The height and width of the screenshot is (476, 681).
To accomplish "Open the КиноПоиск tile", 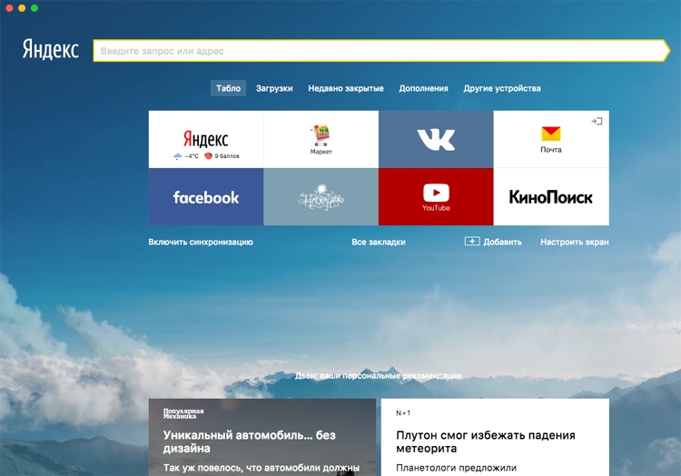I will [x=551, y=197].
